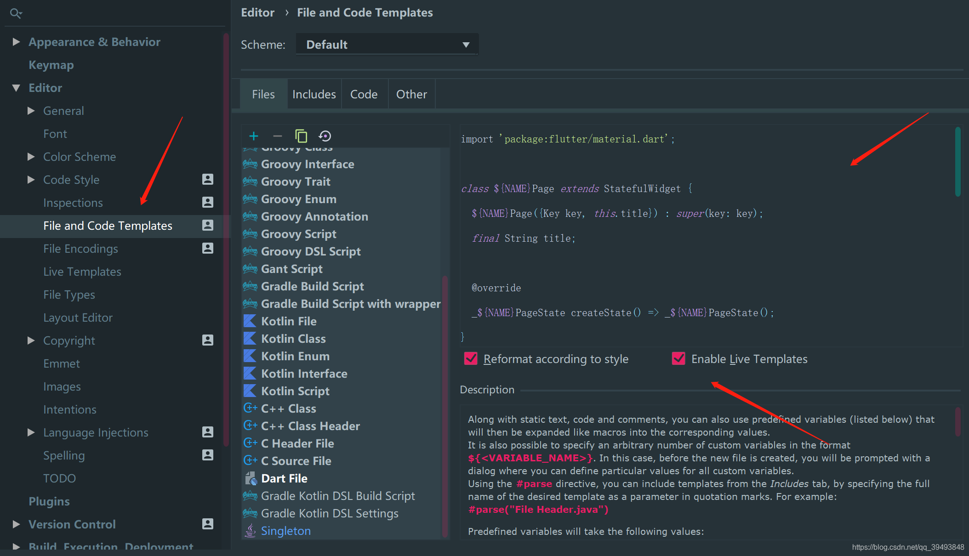Switch to the Files tab
This screenshot has height=556, width=969.
pos(263,94)
